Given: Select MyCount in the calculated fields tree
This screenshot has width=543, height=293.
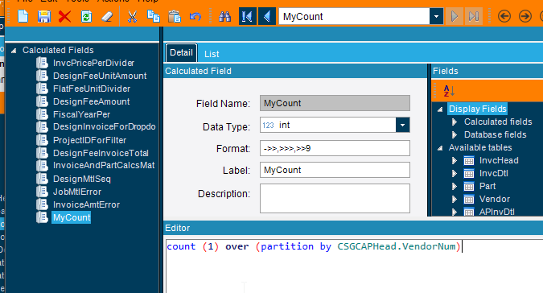Looking at the screenshot, I should pos(72,217).
